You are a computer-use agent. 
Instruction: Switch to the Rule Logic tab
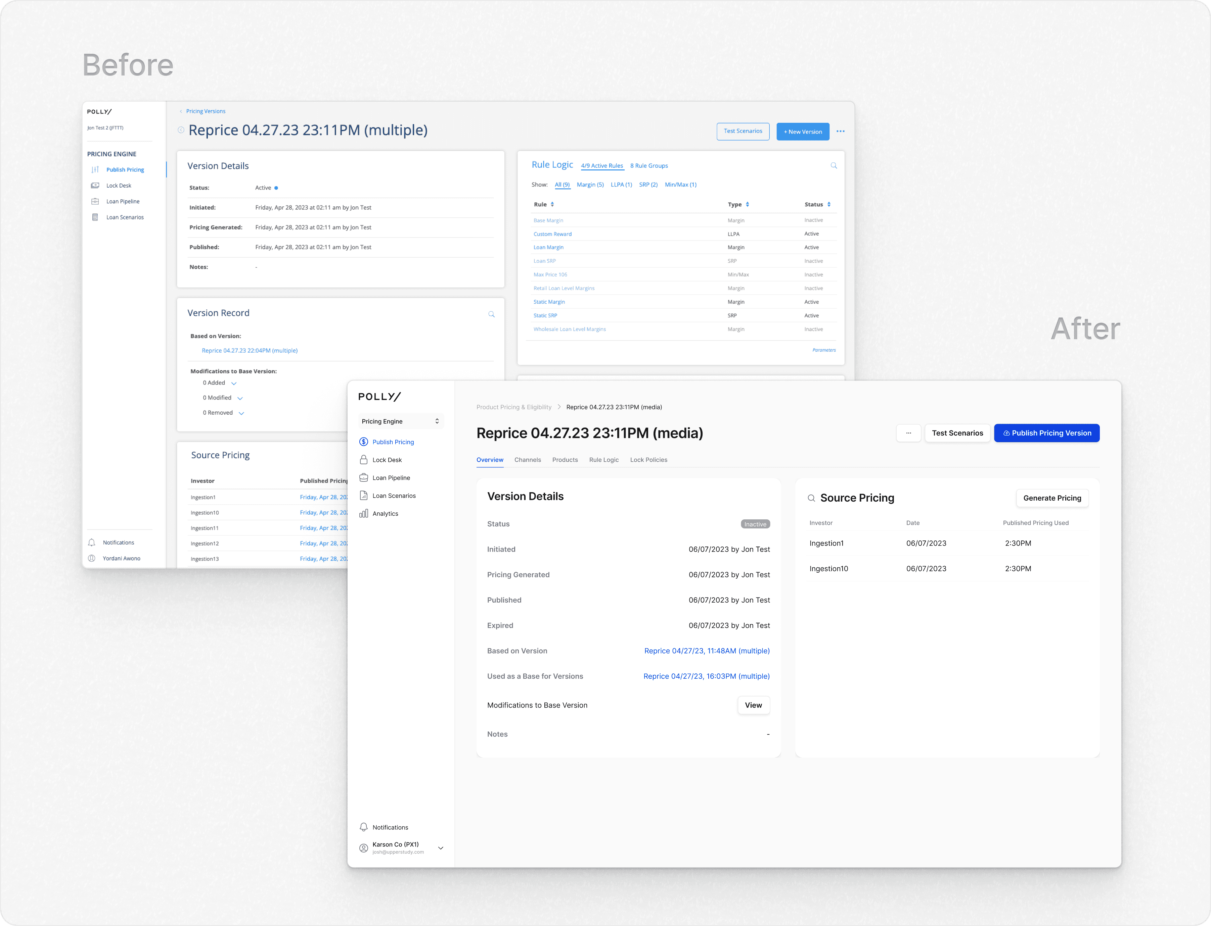pos(604,460)
